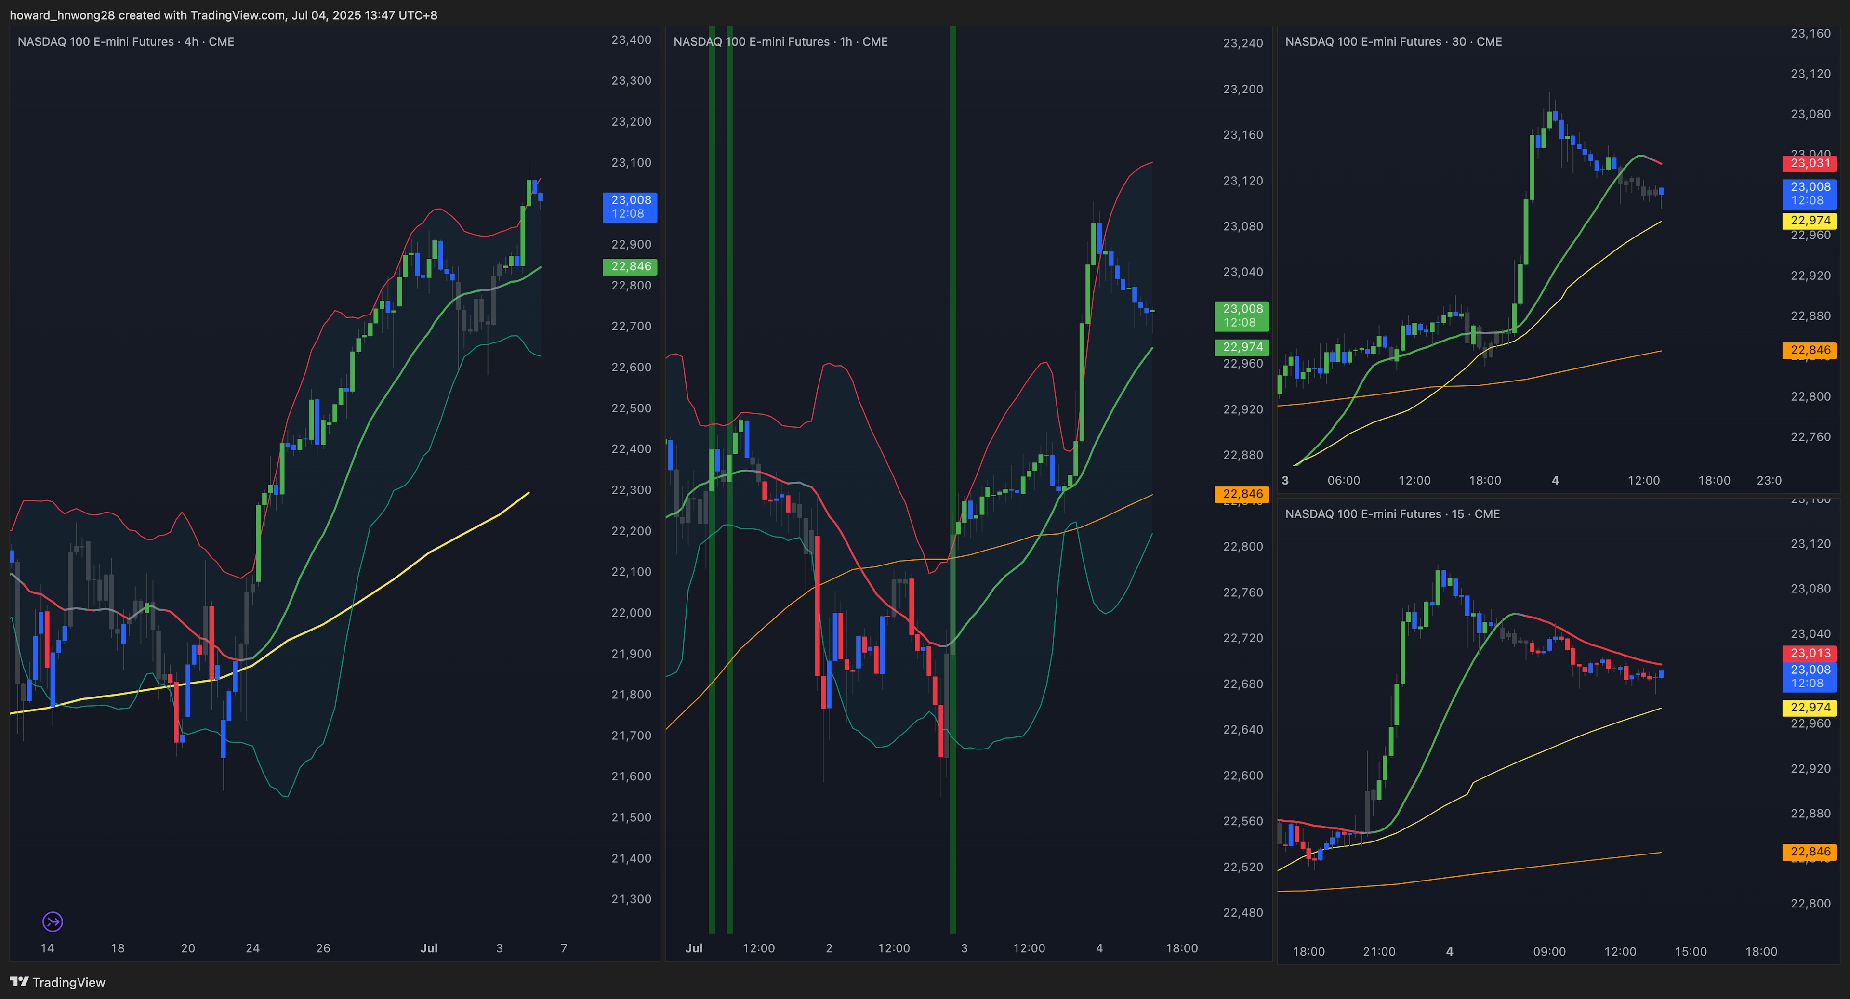Click the 'Jul' label on 4h time axis
1850x999 pixels.
pyautogui.click(x=429, y=948)
